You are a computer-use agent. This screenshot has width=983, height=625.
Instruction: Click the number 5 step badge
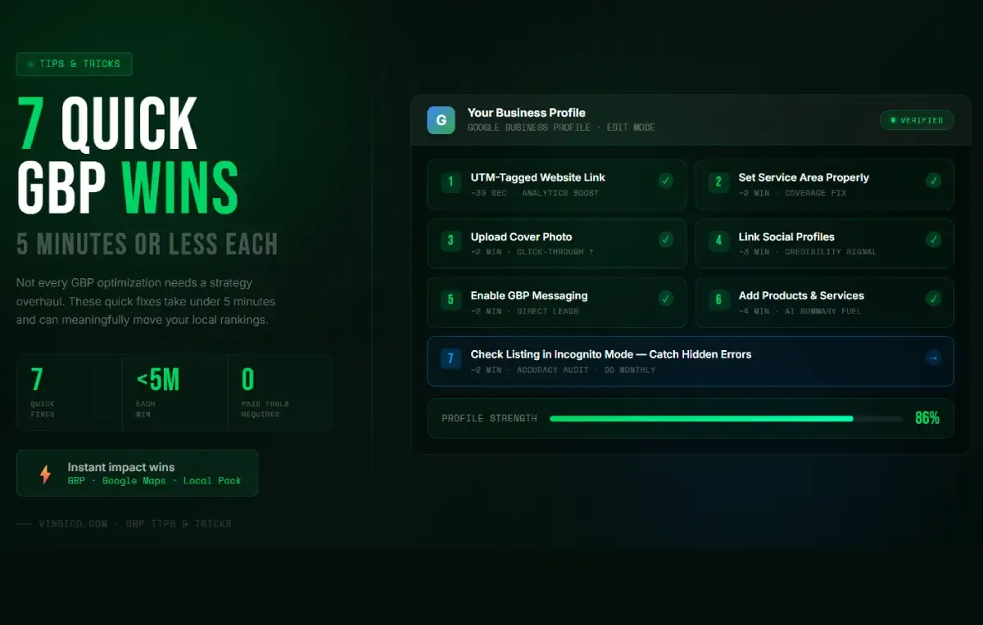[x=451, y=300]
